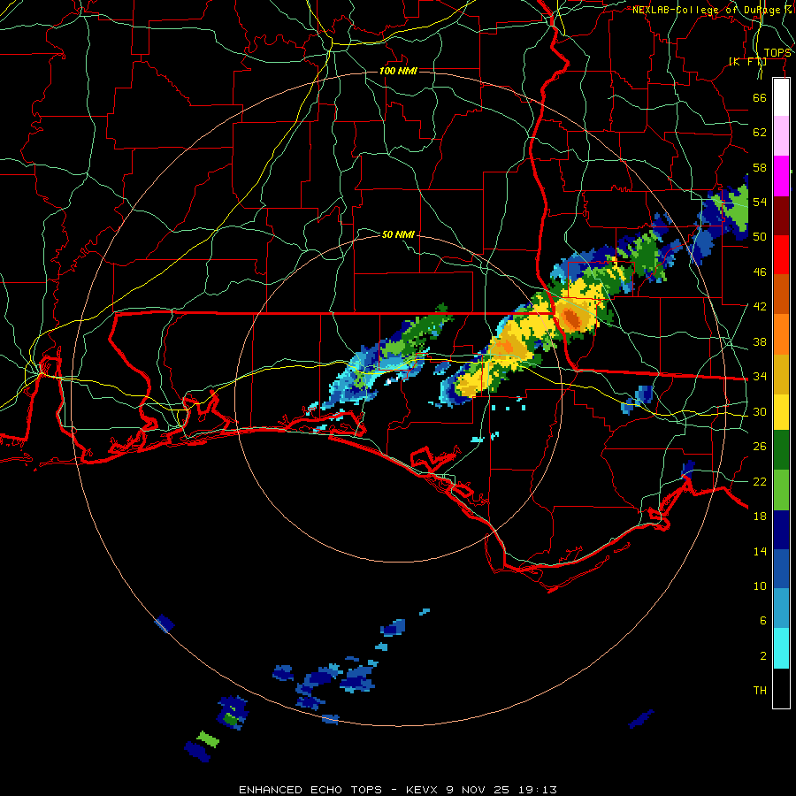Click the '[K FT]' units label

[x=747, y=62]
